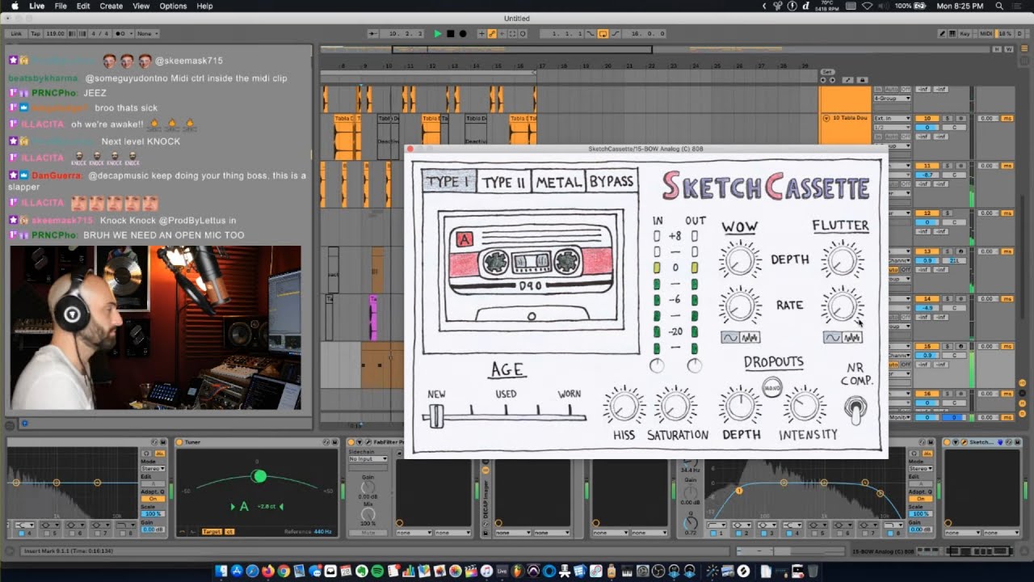This screenshot has height=582, width=1034.
Task: Click the FLUTTER depth knob
Action: (x=842, y=260)
